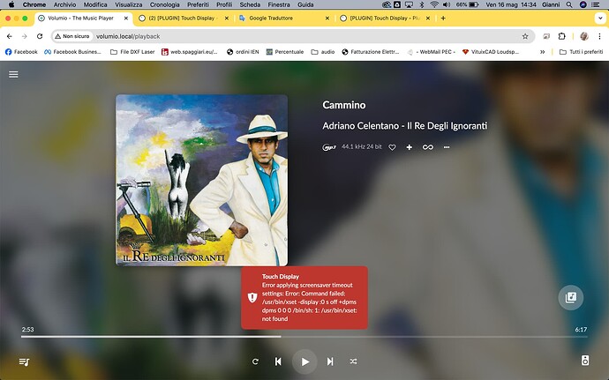
Task: Open the Wi-Fi status menu
Action: pyautogui.click(x=434, y=4)
